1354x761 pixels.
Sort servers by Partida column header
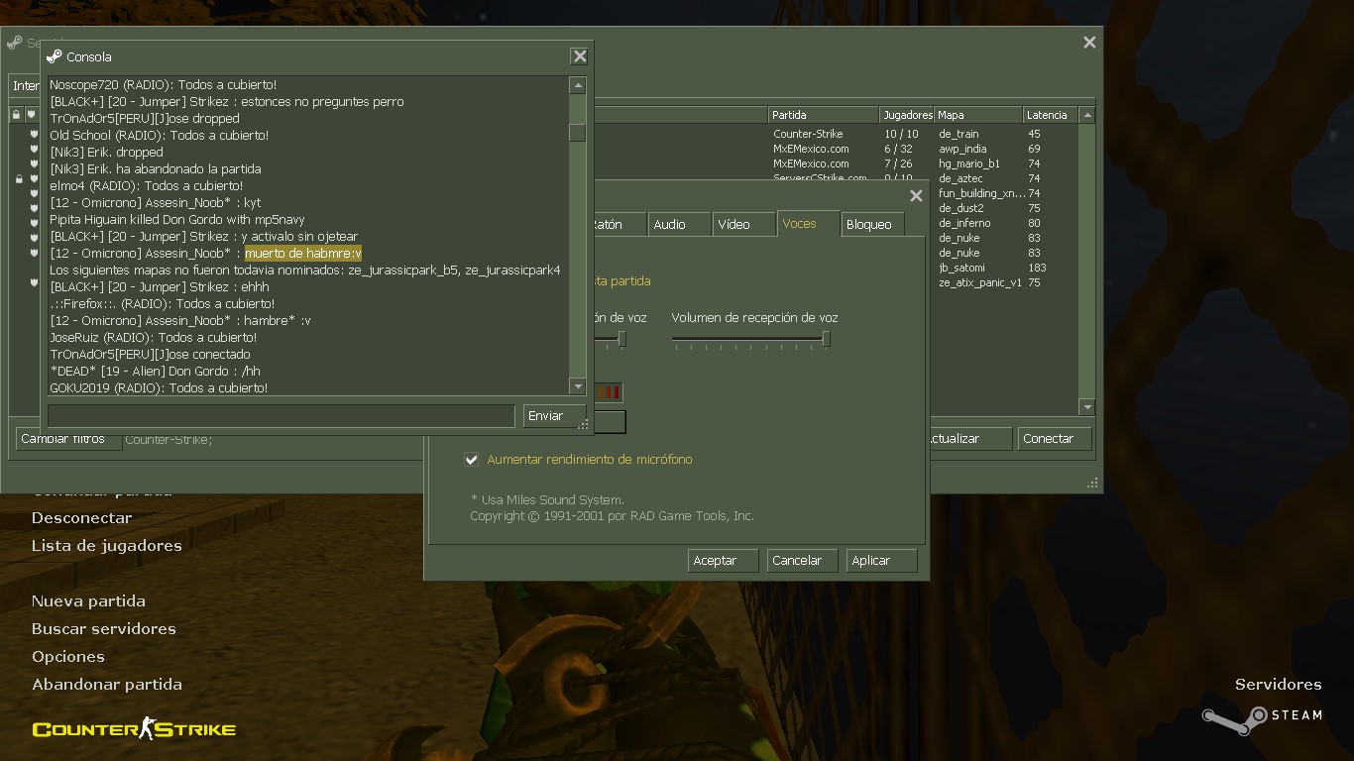click(x=823, y=115)
